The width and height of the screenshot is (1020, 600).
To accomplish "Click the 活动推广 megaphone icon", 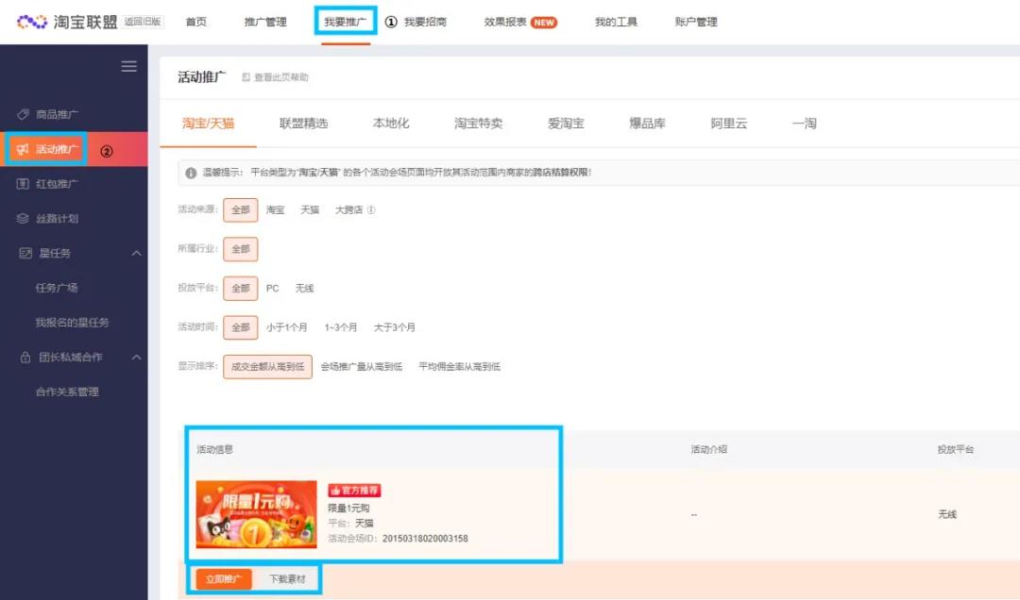I will pyautogui.click(x=23, y=149).
